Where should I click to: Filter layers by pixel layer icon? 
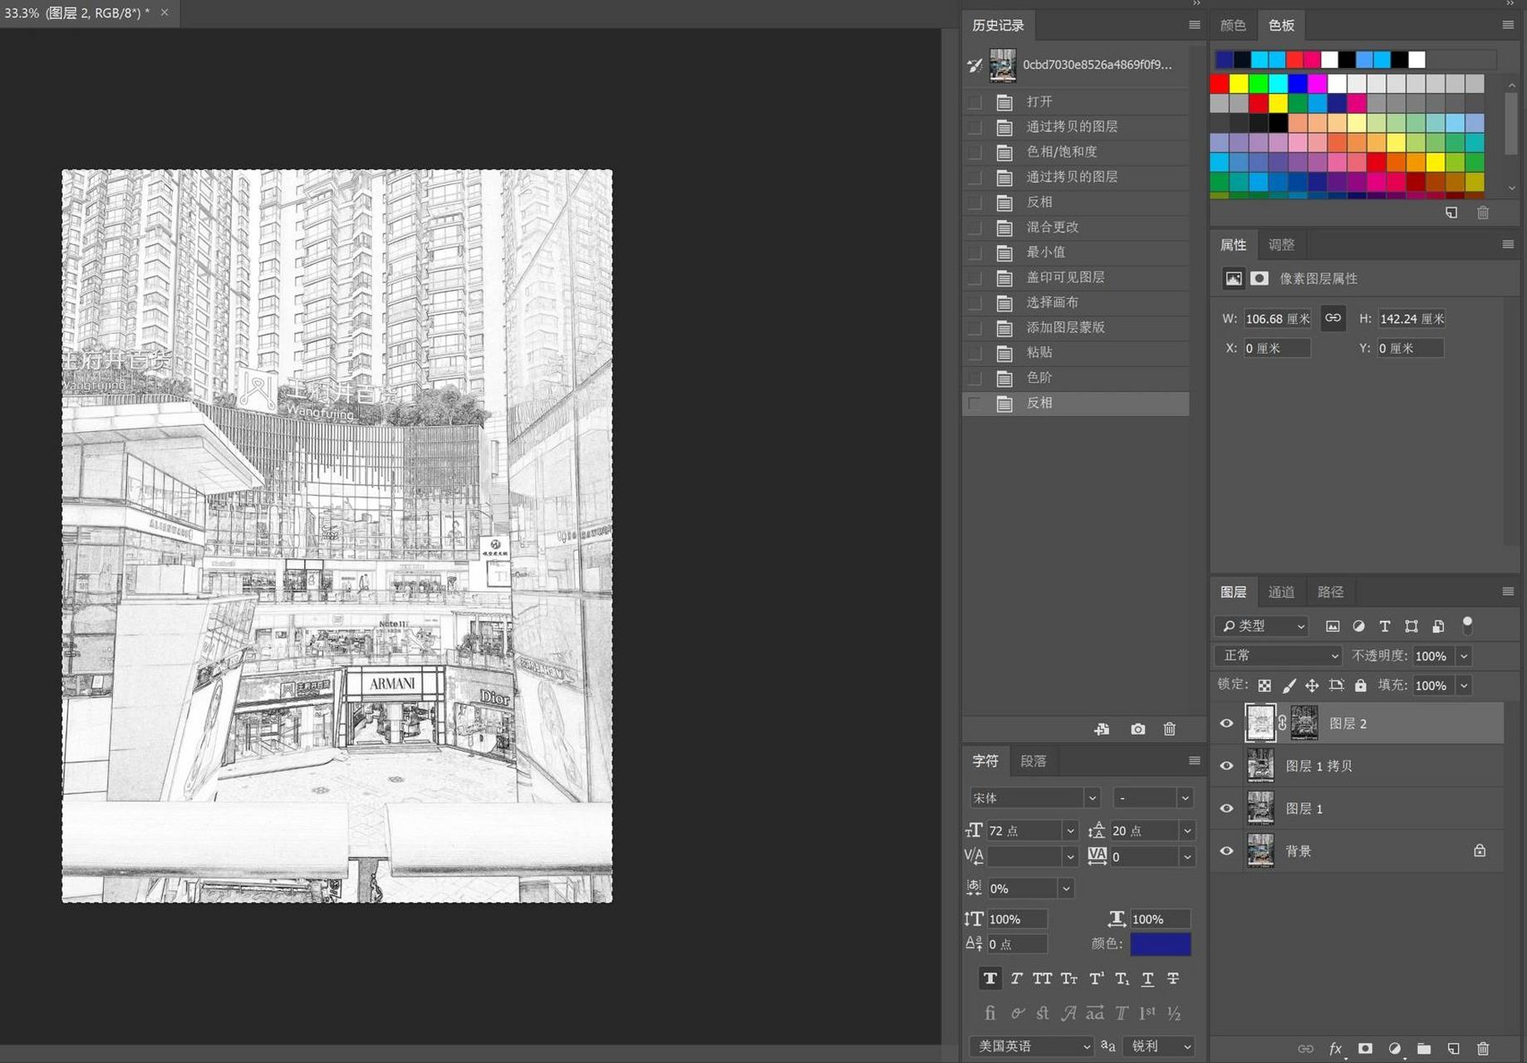1333,626
